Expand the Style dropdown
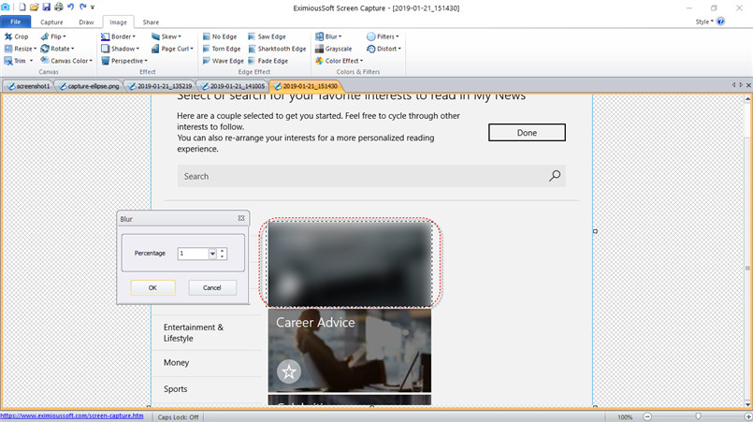753x422 pixels. click(704, 22)
